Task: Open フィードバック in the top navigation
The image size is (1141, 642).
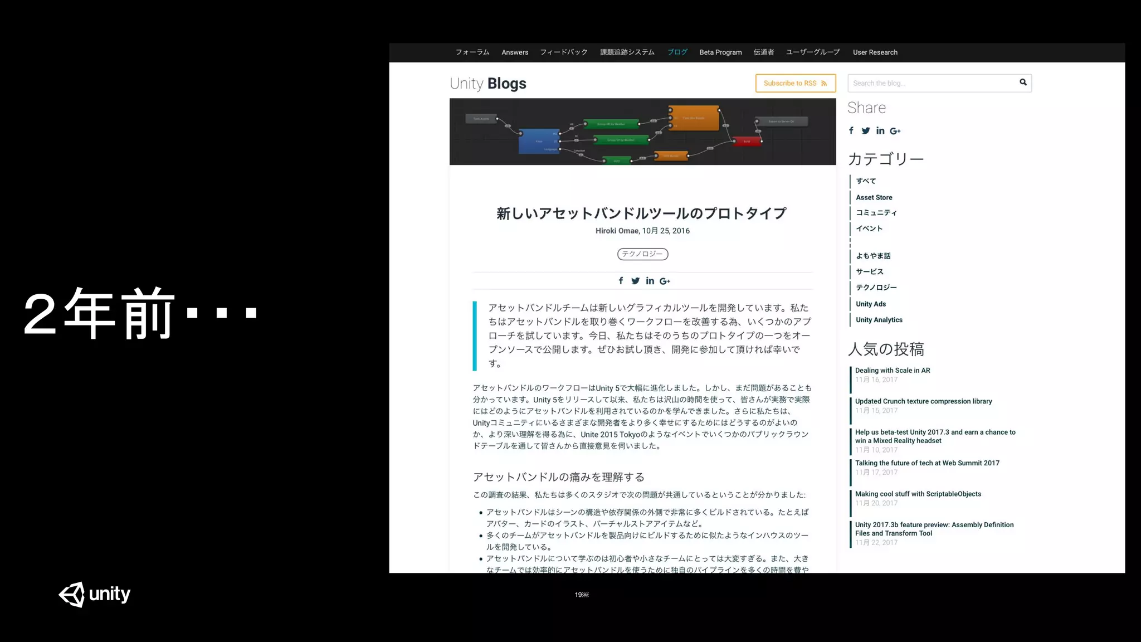Action: coord(564,52)
